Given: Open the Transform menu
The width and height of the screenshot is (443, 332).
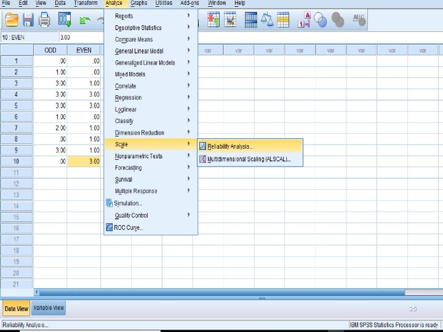Looking at the screenshot, I should (x=86, y=3).
